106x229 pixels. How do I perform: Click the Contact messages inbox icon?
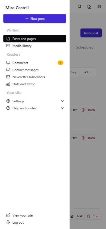[x=8, y=70]
